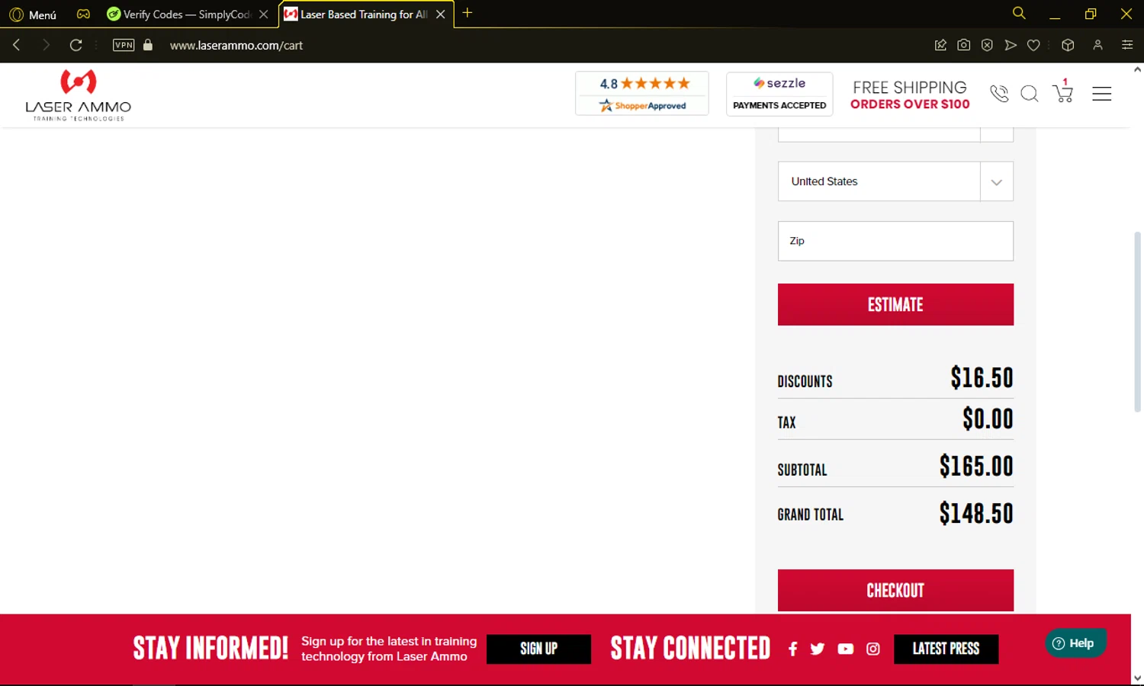The height and width of the screenshot is (686, 1144).
Task: Click the Subtotal $165.00 amount
Action: pos(976,466)
